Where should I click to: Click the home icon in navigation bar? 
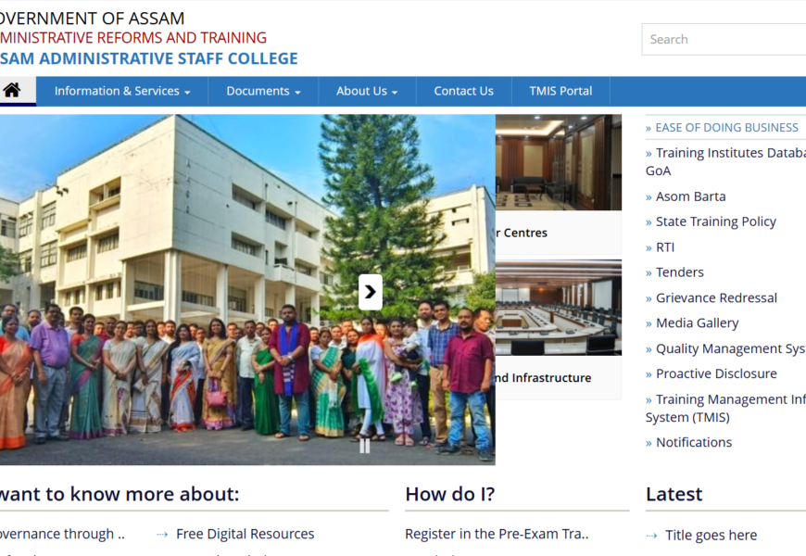tap(12, 91)
